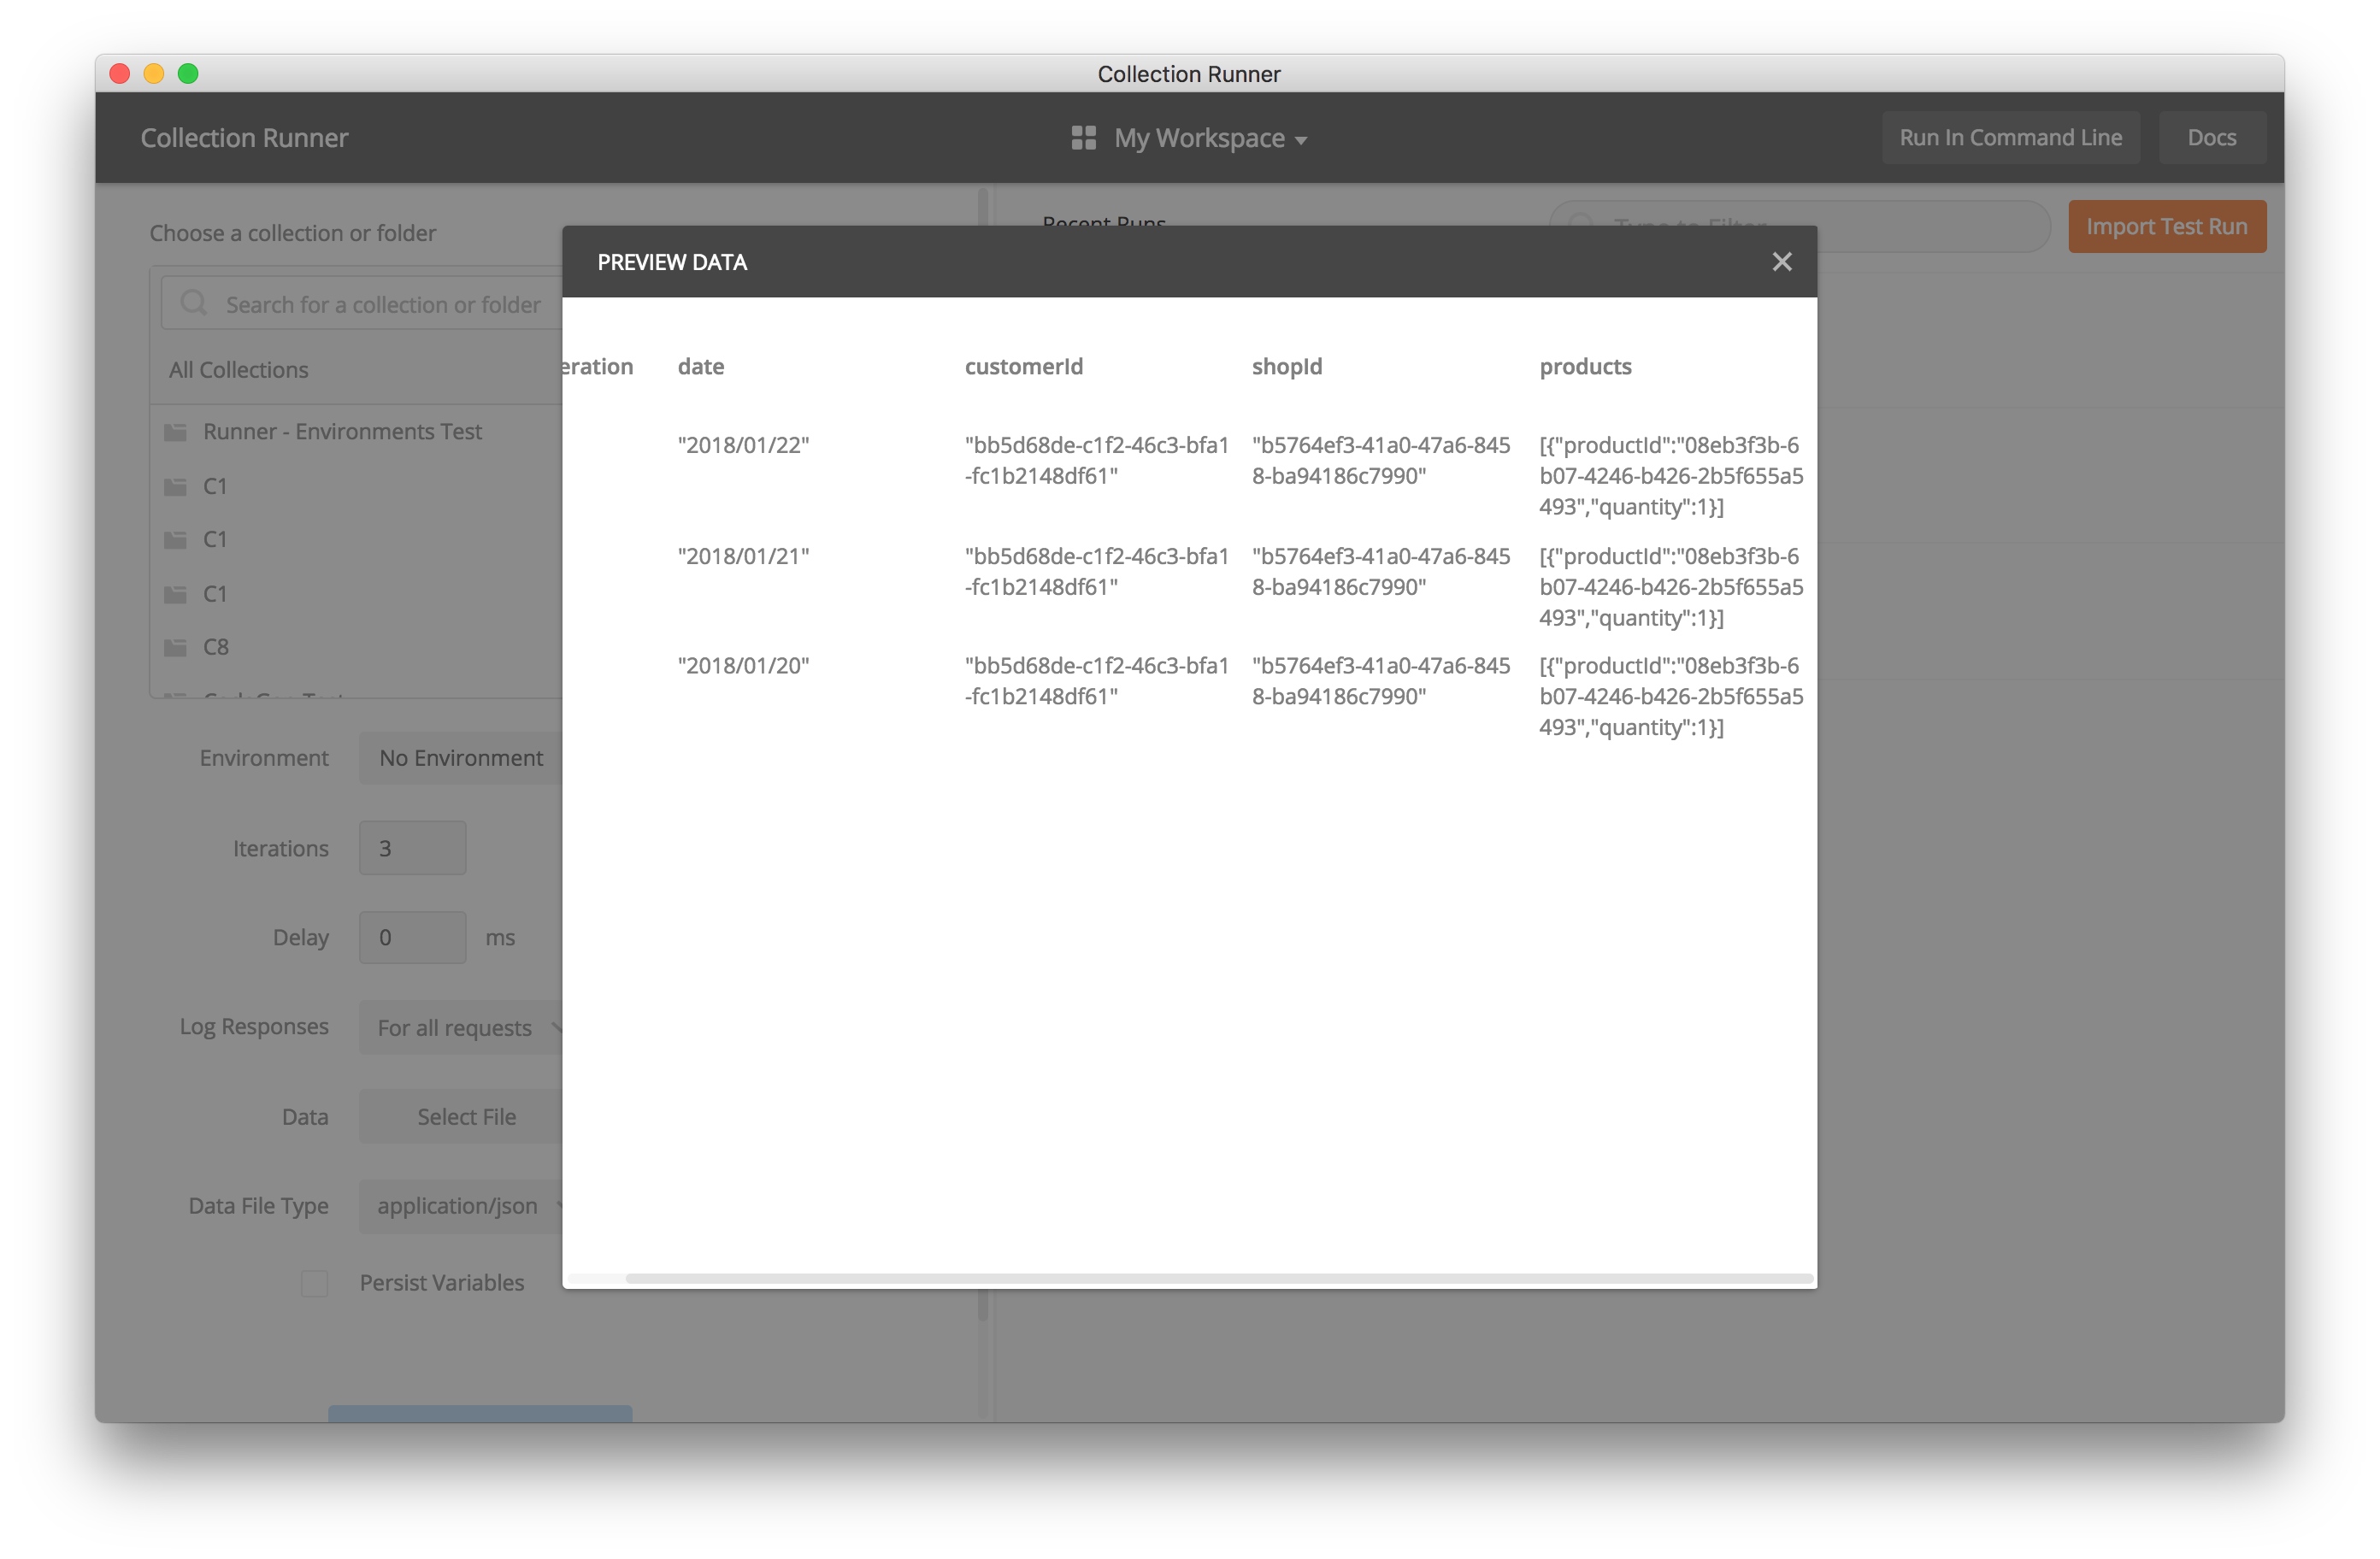
Task: Click the folder icon next to C8
Action: pos(175,647)
